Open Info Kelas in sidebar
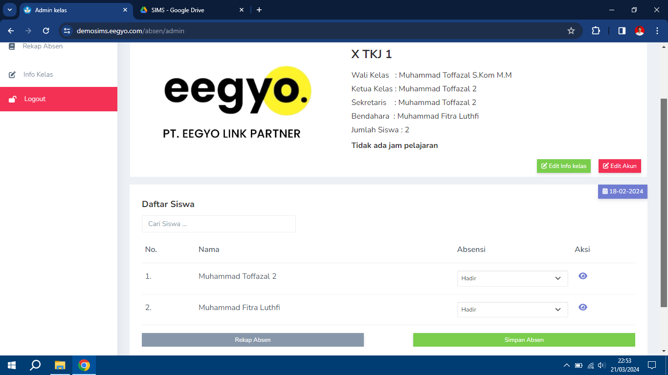Image resolution: width=668 pixels, height=375 pixels. click(38, 75)
